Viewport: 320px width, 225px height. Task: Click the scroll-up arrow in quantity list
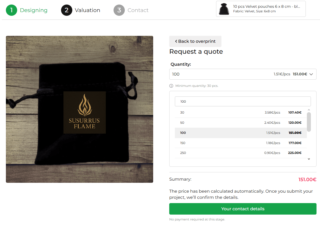click(309, 110)
